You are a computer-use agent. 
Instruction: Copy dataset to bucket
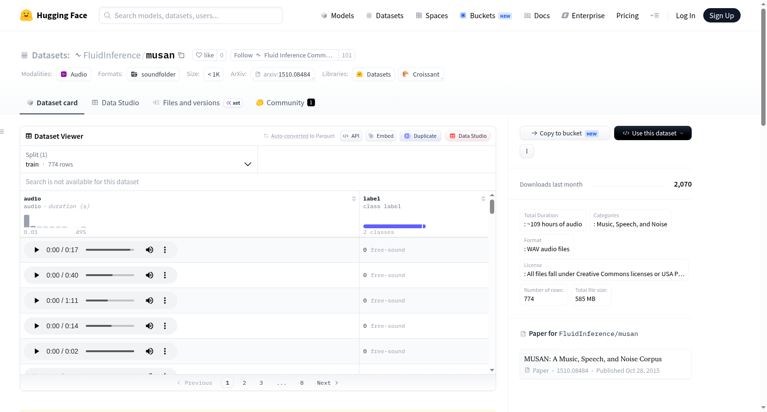click(x=565, y=133)
